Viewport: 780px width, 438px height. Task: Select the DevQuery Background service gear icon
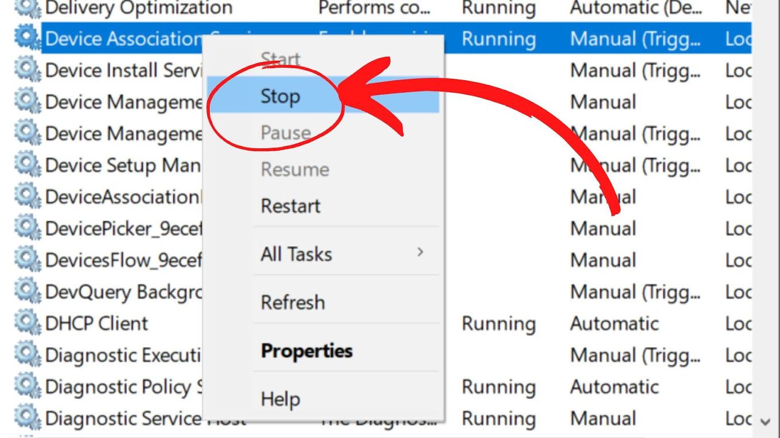coord(28,292)
